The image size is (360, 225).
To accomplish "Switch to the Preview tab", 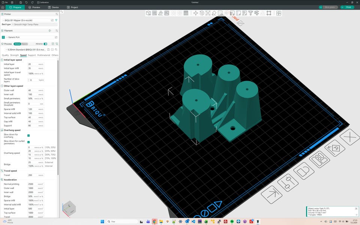I will (x=34, y=7).
